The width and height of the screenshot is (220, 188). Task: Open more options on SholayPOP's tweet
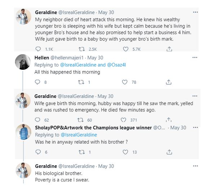195,128
